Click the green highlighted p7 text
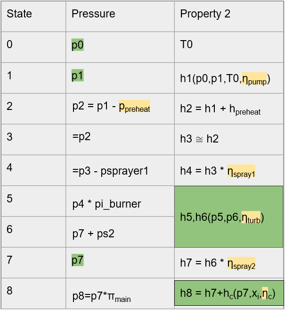 coord(78,260)
